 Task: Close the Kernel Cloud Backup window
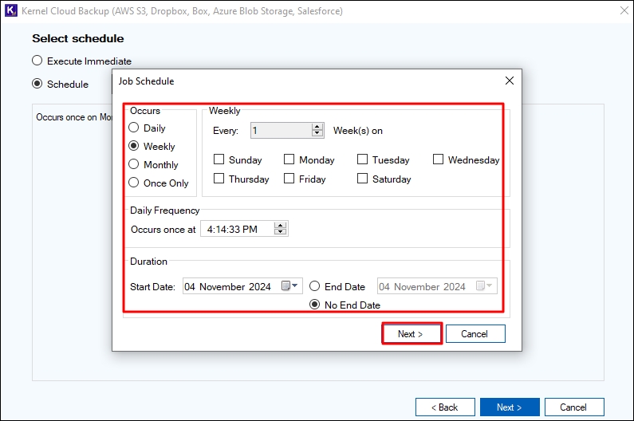pos(624,10)
